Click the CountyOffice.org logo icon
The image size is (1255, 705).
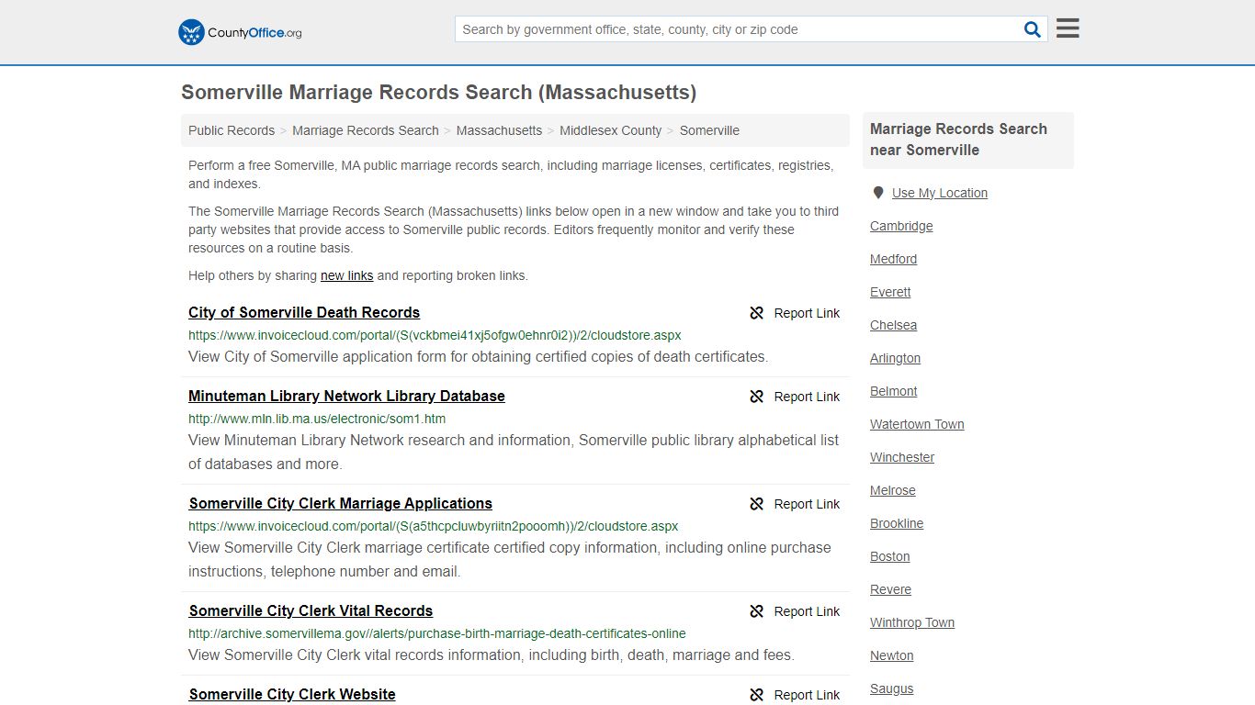point(191,32)
